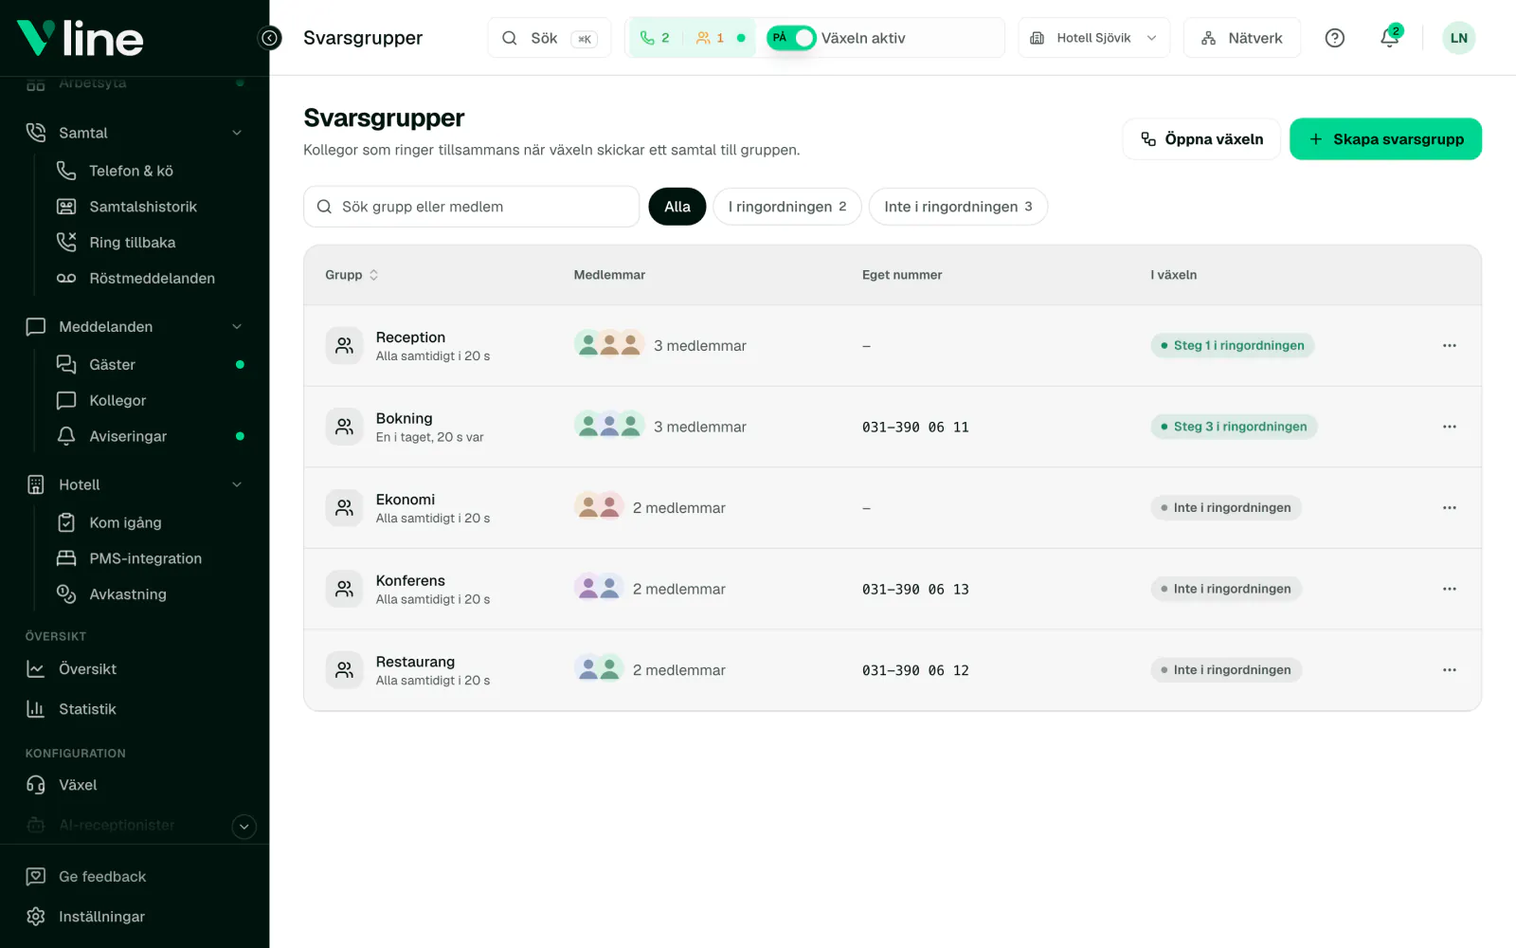1516x948 pixels.
Task: Collapse the Samtal section
Action: pyautogui.click(x=237, y=133)
